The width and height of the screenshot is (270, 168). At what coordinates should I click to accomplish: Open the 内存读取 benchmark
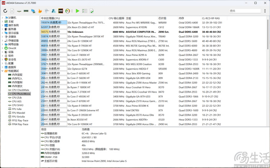coord(17,75)
